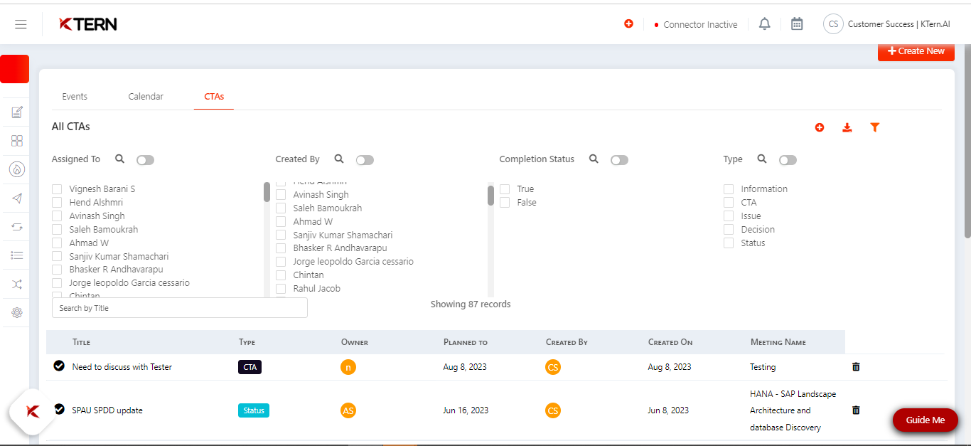Click the HANA - SAP Landscape meeting name
The width and height of the screenshot is (971, 446).
pyautogui.click(x=793, y=410)
